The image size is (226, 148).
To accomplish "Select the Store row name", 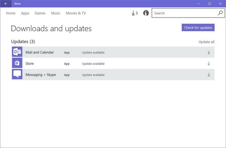I will tap(30, 64).
